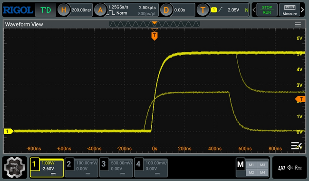
Task: Open Waveform View hamburger menu
Action: 298,24
